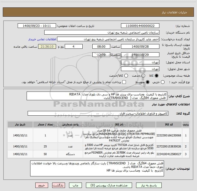Screen dimensions: 197x191
Task: Click the تعداد / مقدار column header
Action: (x=45, y=124)
